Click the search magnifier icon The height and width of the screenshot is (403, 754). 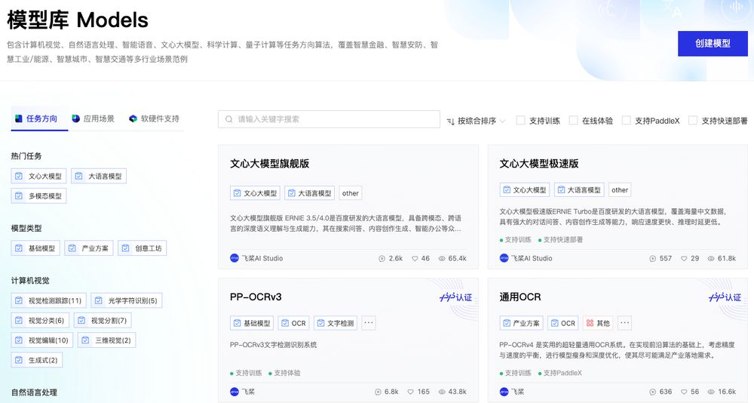(229, 119)
